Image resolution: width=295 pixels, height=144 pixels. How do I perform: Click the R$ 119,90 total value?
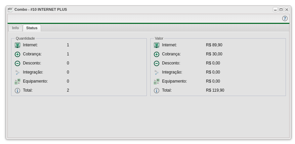(x=215, y=90)
